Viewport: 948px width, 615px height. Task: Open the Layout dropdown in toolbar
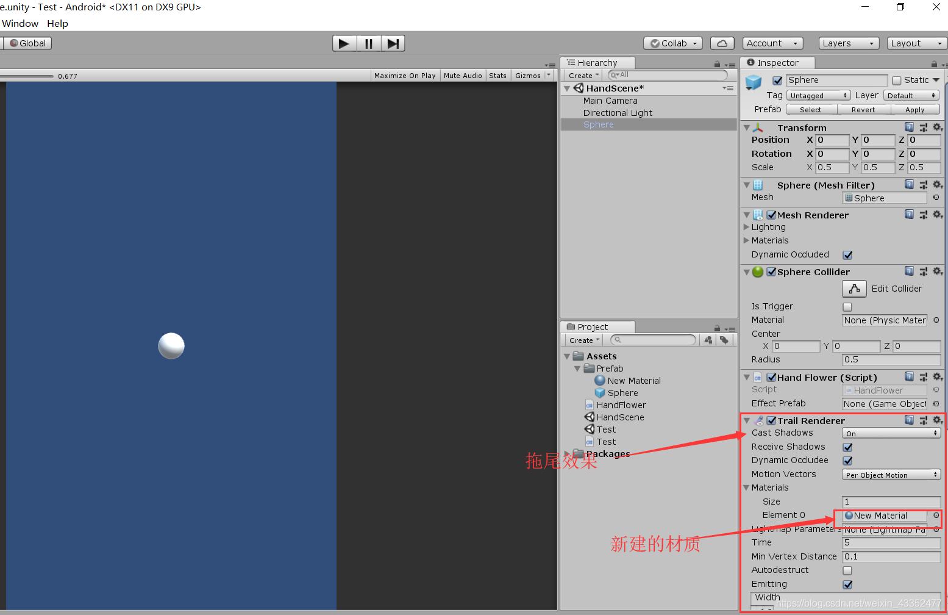click(x=917, y=43)
